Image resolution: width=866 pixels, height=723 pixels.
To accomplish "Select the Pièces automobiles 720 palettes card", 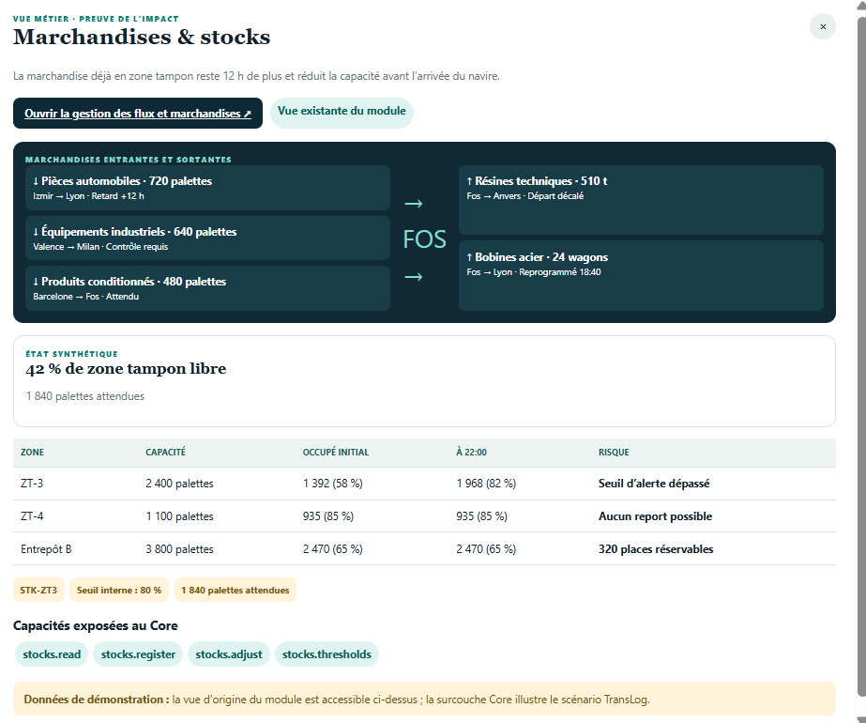I will point(207,188).
